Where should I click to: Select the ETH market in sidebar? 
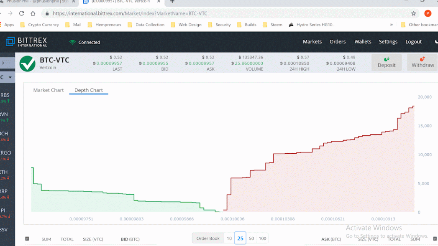click(x=5, y=175)
